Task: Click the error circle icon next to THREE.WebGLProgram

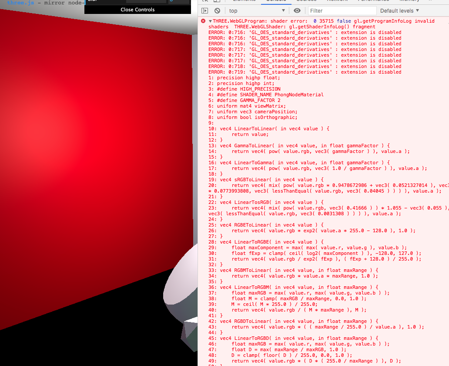Action: pyautogui.click(x=203, y=21)
